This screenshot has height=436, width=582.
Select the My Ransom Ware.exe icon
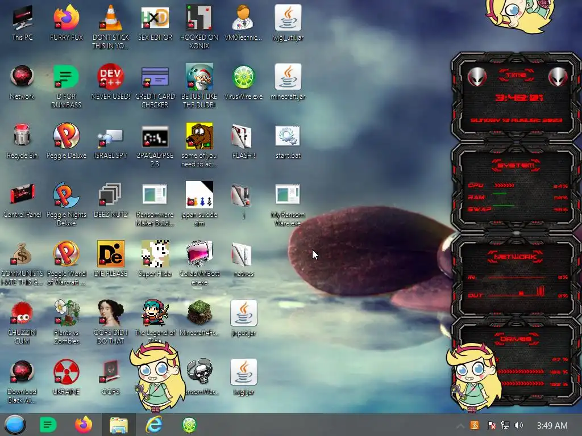288,194
